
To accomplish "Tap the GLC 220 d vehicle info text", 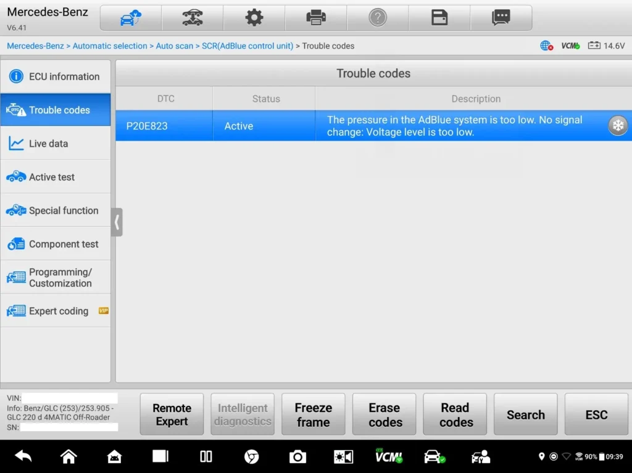I will [60, 413].
